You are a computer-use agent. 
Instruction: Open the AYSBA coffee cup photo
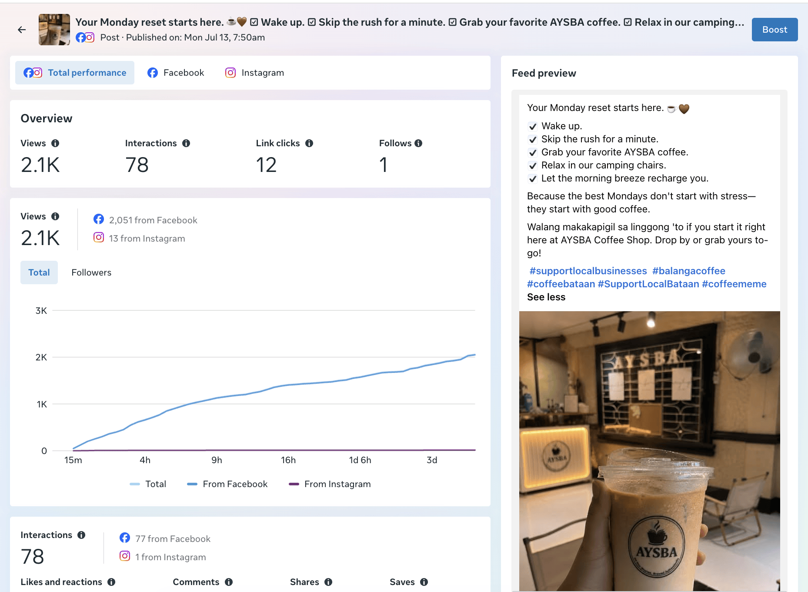point(650,451)
